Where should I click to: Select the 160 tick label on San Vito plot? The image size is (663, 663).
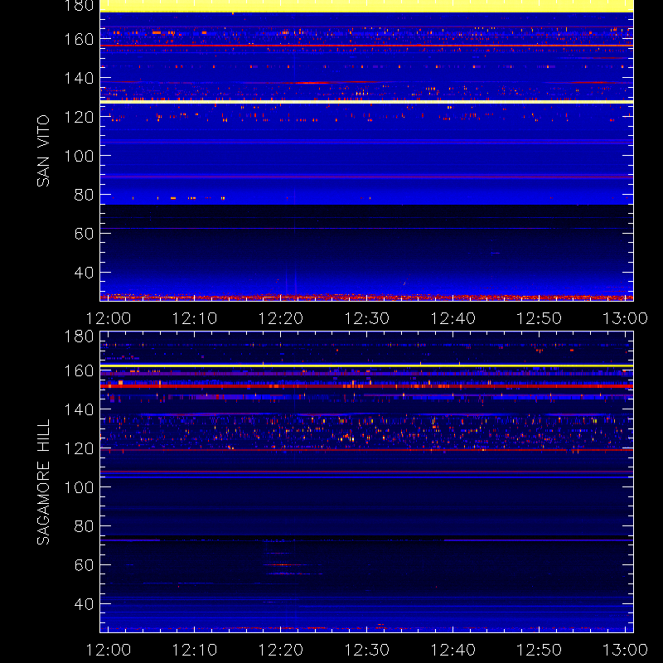coord(79,39)
